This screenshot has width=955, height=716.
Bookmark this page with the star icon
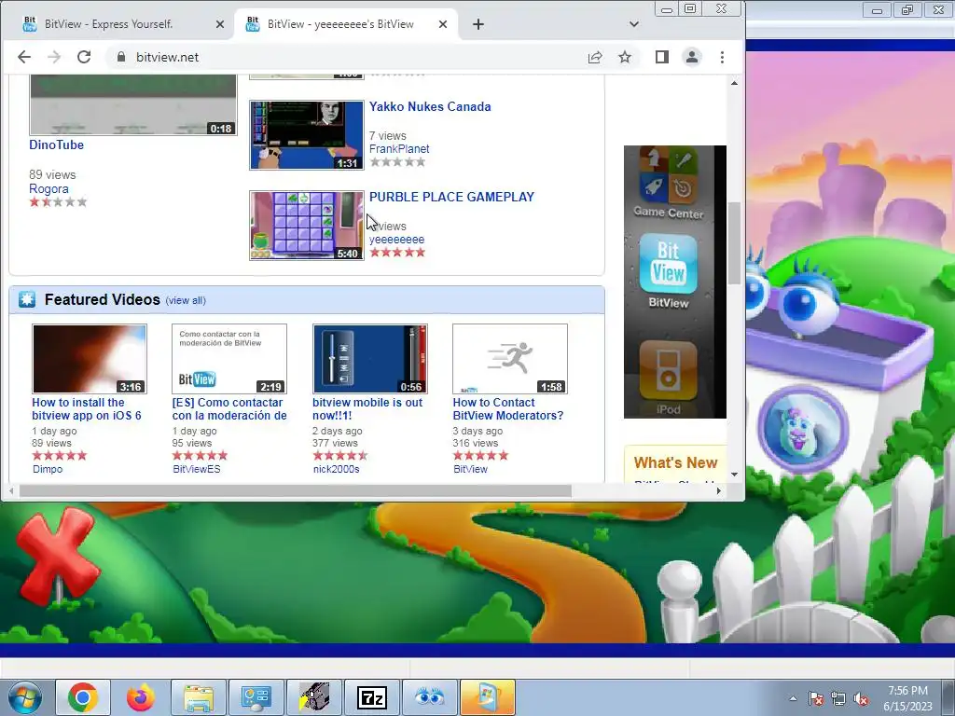coord(625,57)
